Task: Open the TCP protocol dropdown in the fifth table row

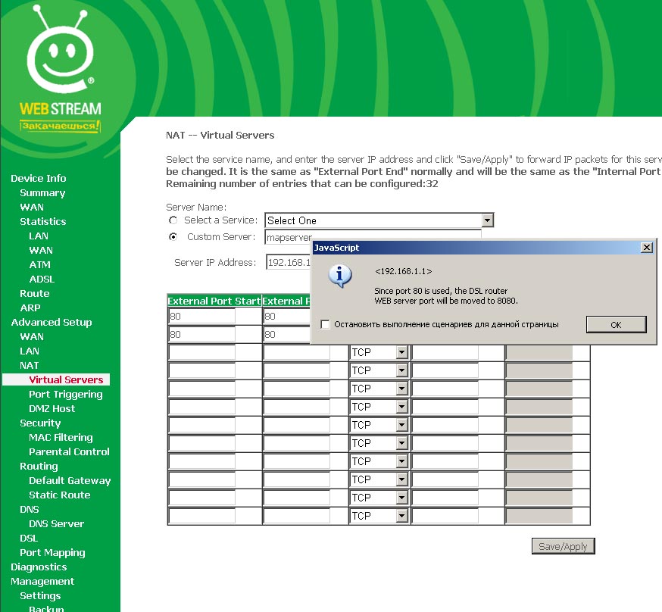Action: coord(379,389)
